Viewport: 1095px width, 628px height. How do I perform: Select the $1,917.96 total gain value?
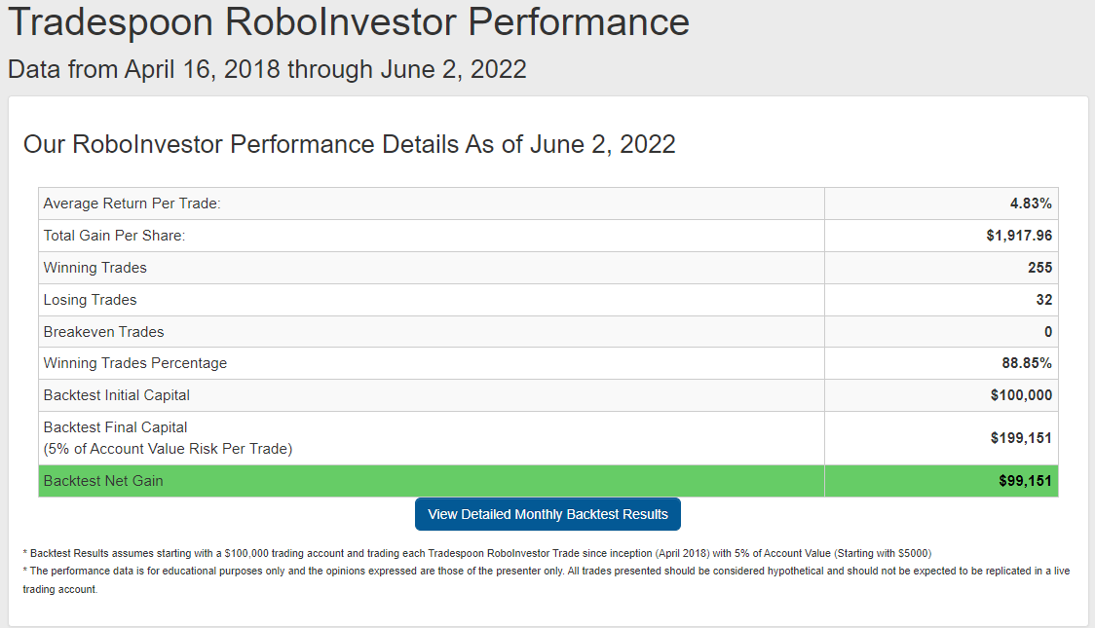click(1019, 236)
